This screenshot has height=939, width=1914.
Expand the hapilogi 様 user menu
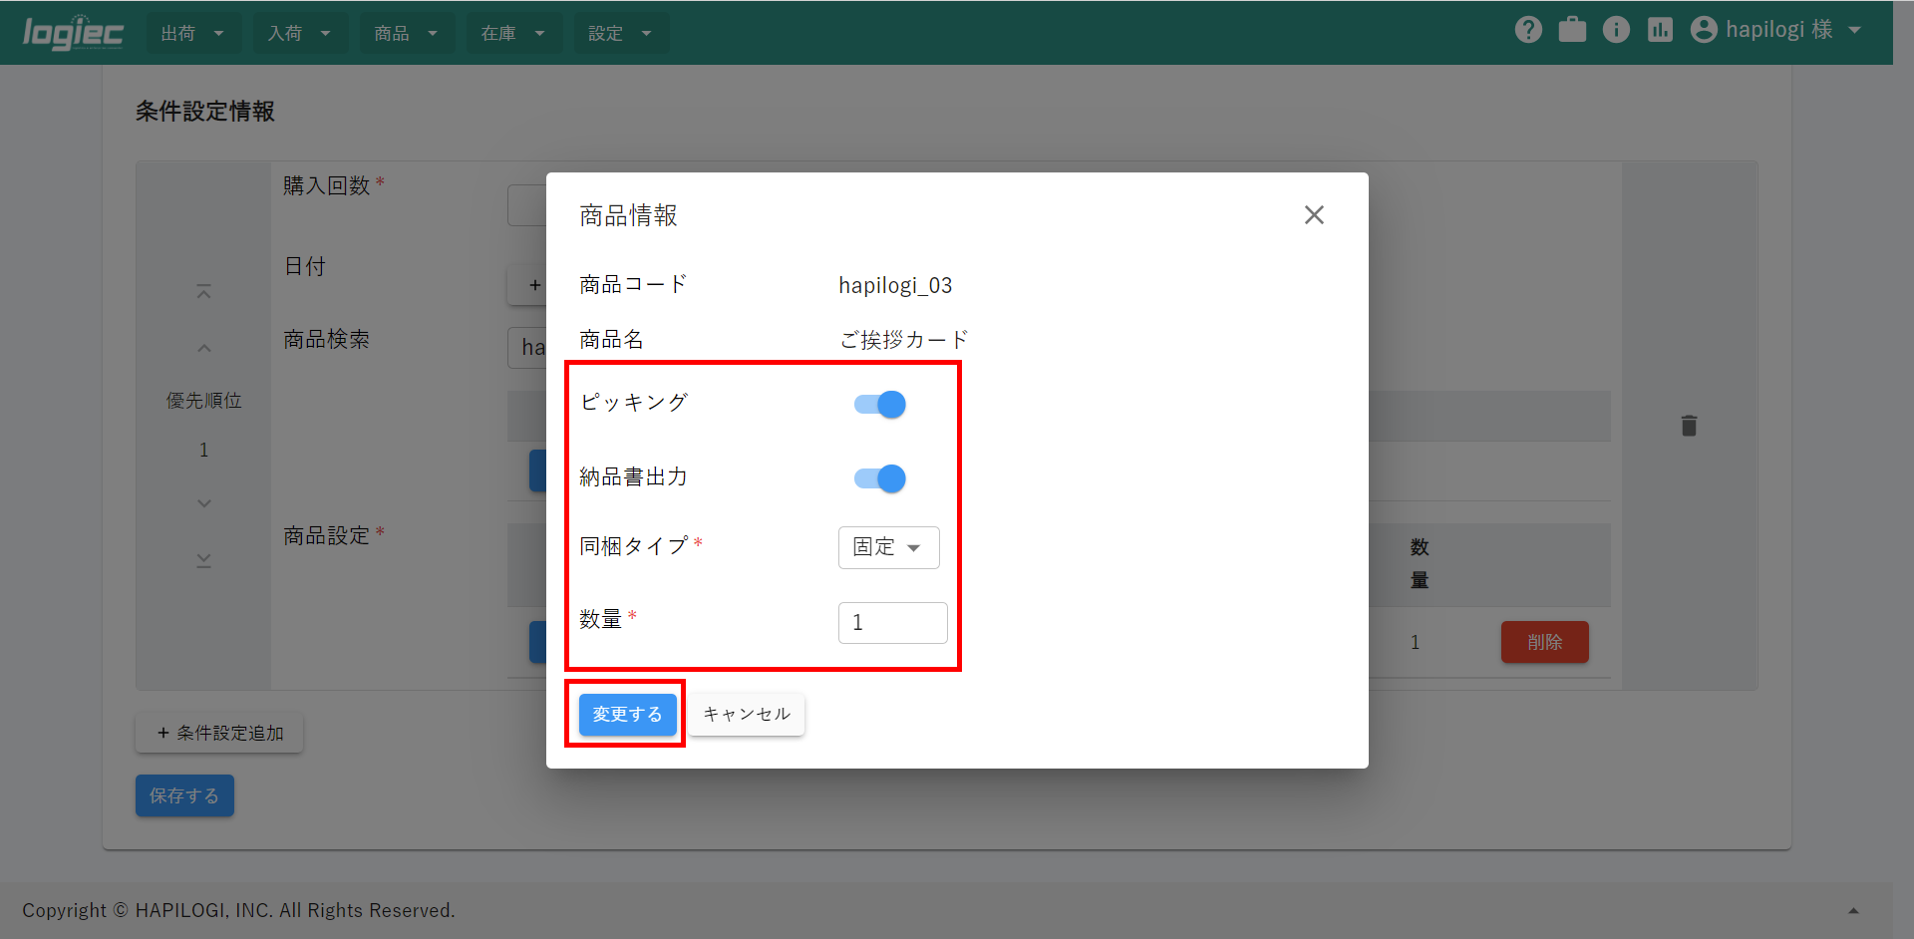[1776, 30]
